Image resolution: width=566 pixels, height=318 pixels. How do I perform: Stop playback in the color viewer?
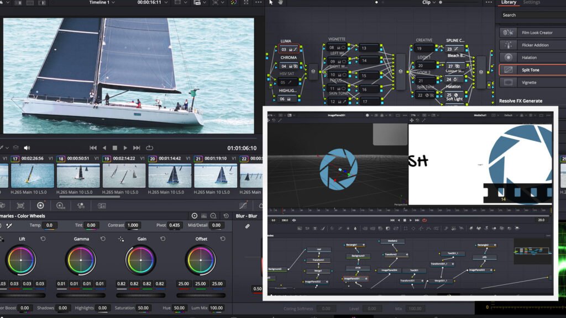pyautogui.click(x=115, y=148)
